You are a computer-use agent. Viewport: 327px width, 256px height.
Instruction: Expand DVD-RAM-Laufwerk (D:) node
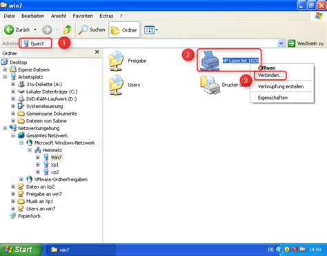click(x=13, y=99)
